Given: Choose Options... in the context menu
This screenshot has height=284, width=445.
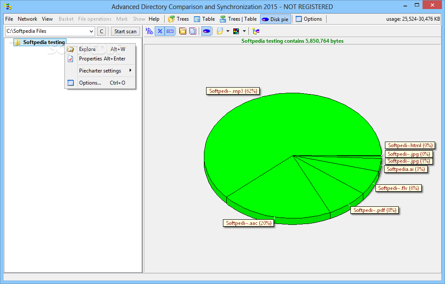Looking at the screenshot, I should 100,83.
